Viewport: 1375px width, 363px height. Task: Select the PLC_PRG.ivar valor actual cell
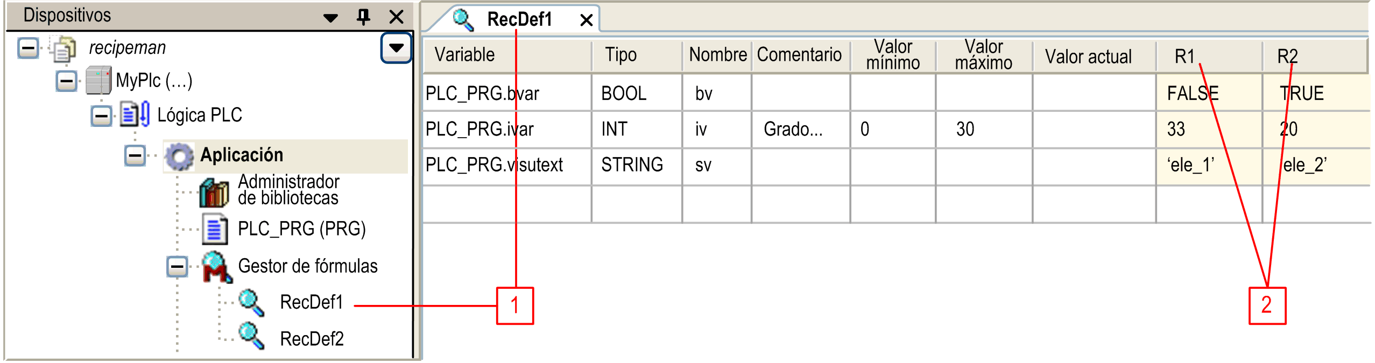(x=1094, y=130)
